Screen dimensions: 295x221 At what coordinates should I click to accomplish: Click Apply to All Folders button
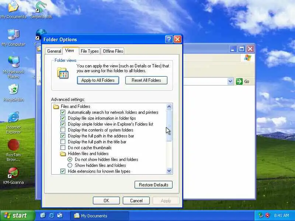98,80
